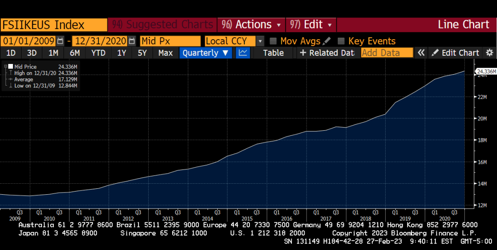Open the Quarterly periodicity dropdown
The height and width of the screenshot is (250, 497).
(206, 53)
